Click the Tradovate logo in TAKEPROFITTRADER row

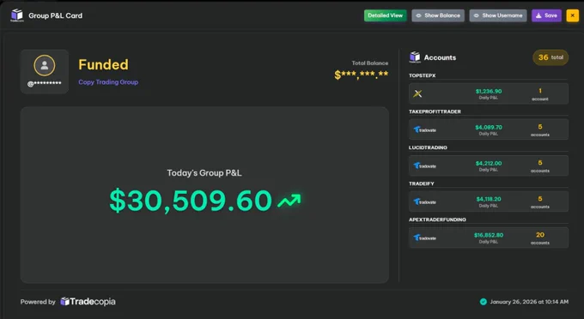point(424,129)
